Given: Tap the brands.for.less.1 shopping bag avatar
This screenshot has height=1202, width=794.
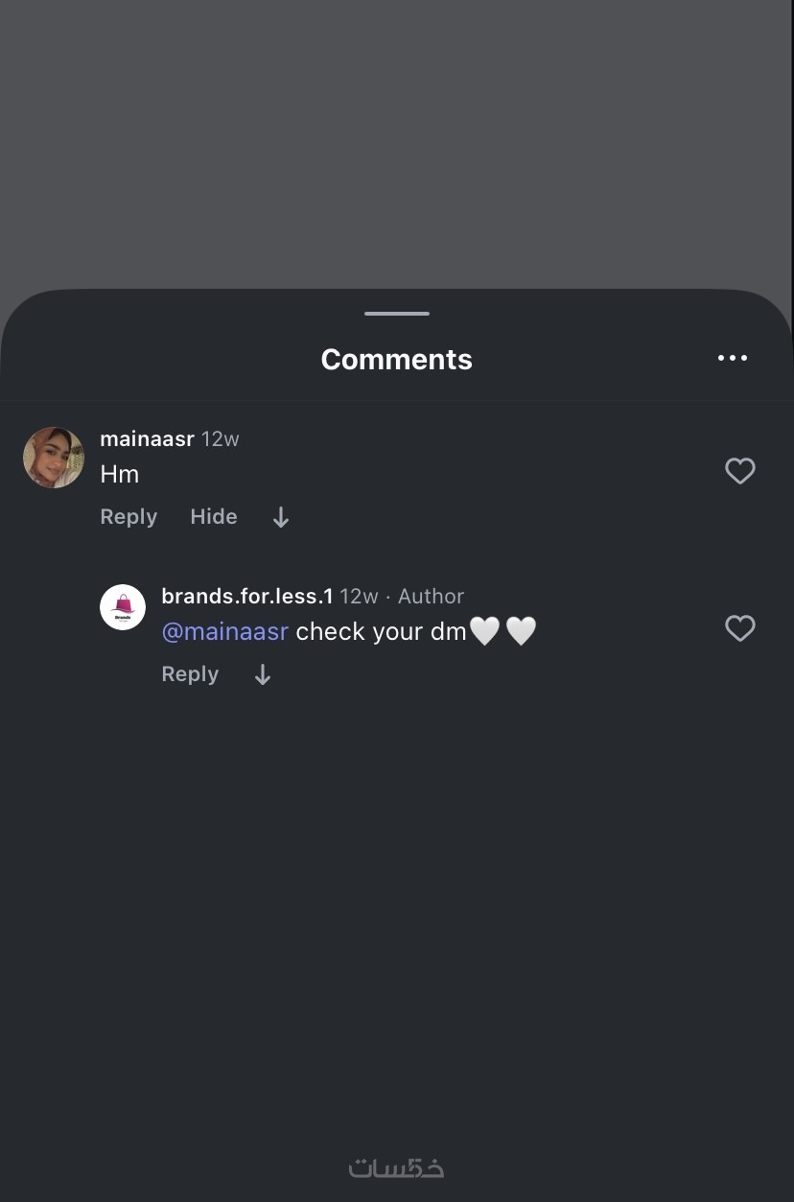Looking at the screenshot, I should (123, 607).
